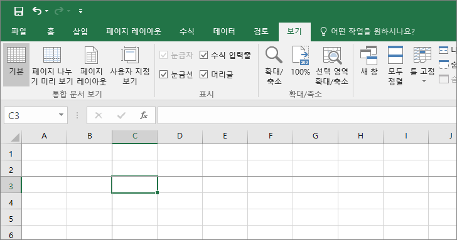Image resolution: width=457 pixels, height=240 pixels.
Task: Click the Undo arrow icon
Action: tap(36, 11)
